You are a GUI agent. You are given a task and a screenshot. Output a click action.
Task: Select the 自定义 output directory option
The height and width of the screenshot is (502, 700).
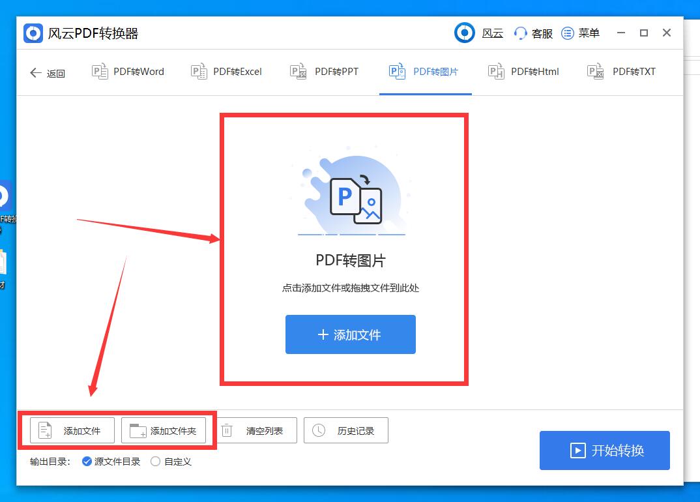pos(155,462)
